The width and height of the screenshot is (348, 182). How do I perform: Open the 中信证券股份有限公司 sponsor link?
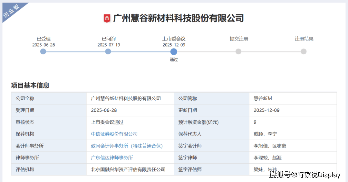(114, 134)
